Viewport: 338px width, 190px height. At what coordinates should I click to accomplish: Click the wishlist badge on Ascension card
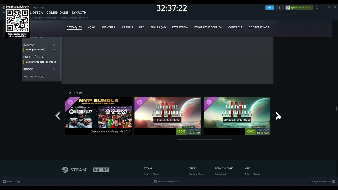pos(139,102)
